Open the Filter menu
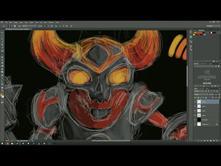This screenshot has height=166, width=221. tap(37, 22)
